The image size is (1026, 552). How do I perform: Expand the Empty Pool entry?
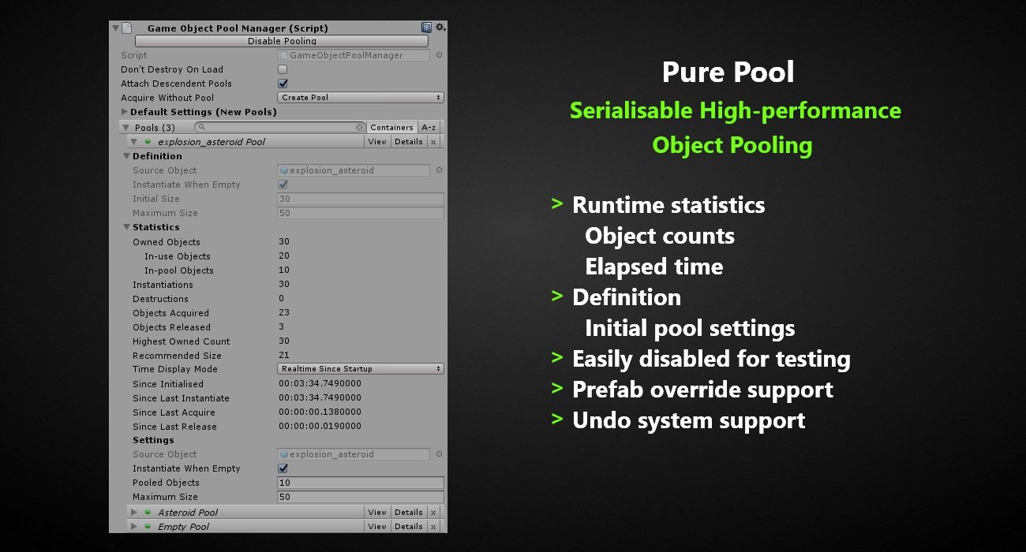(x=134, y=526)
